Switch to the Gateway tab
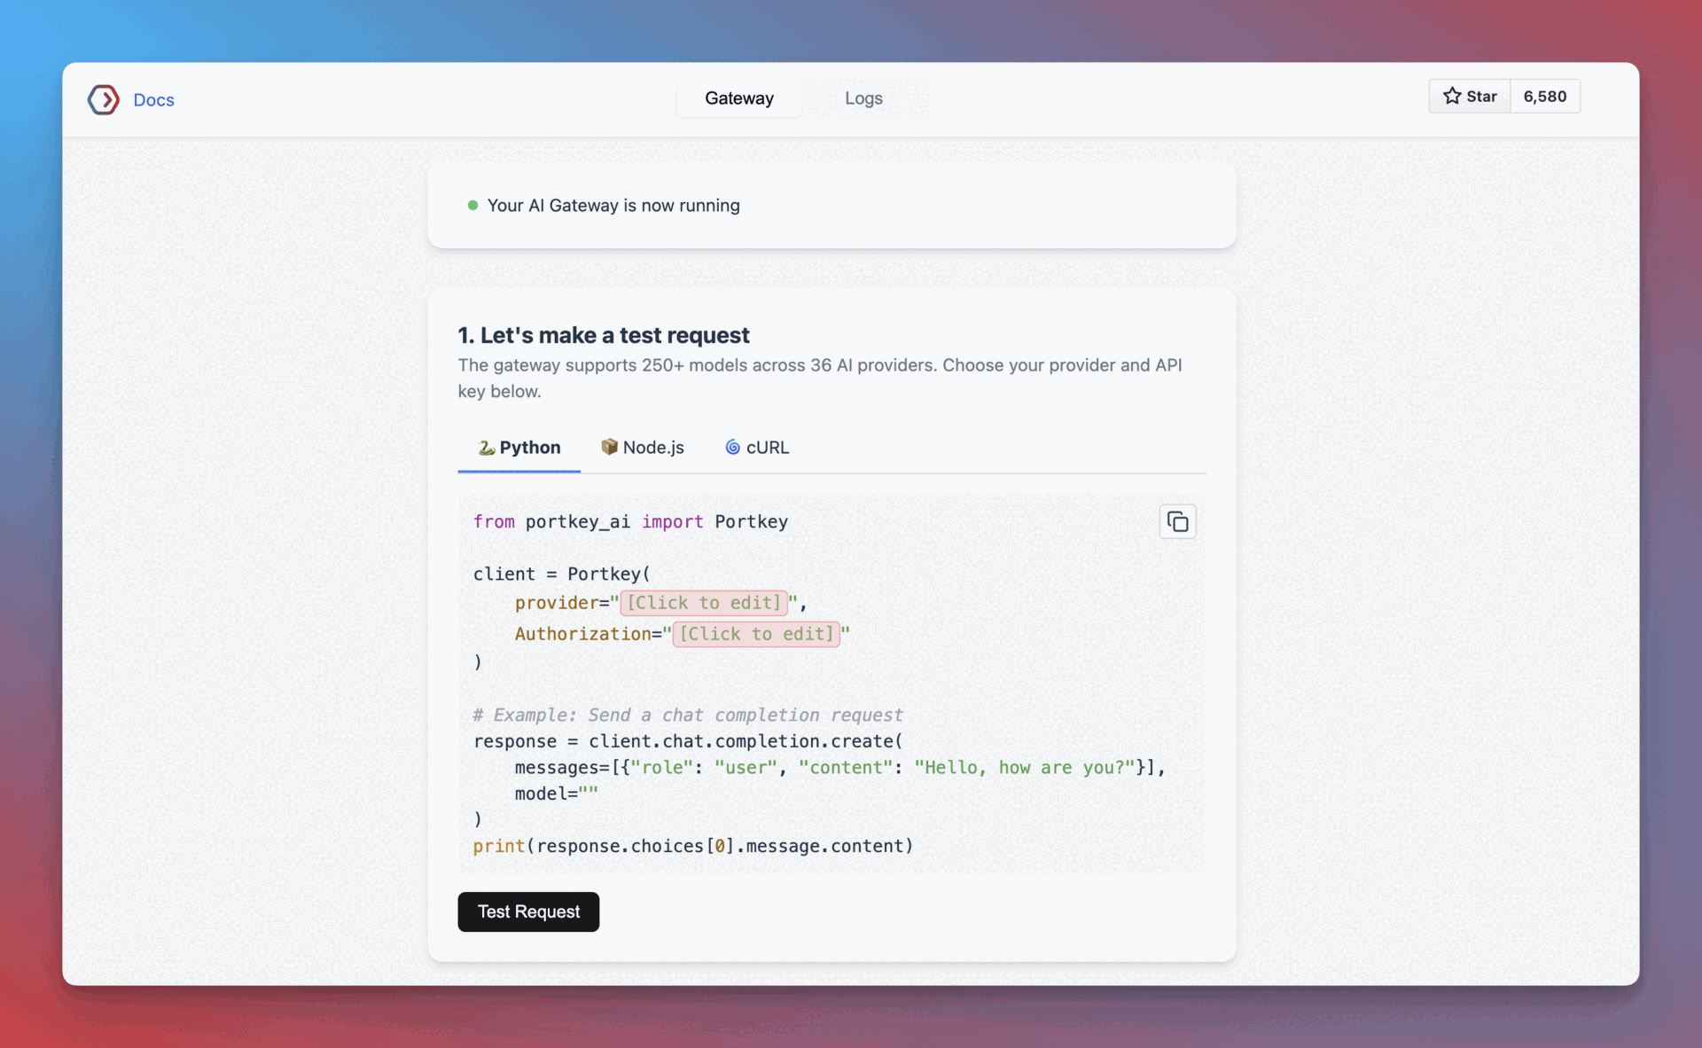Screen dimensions: 1702x1048 pos(738,98)
